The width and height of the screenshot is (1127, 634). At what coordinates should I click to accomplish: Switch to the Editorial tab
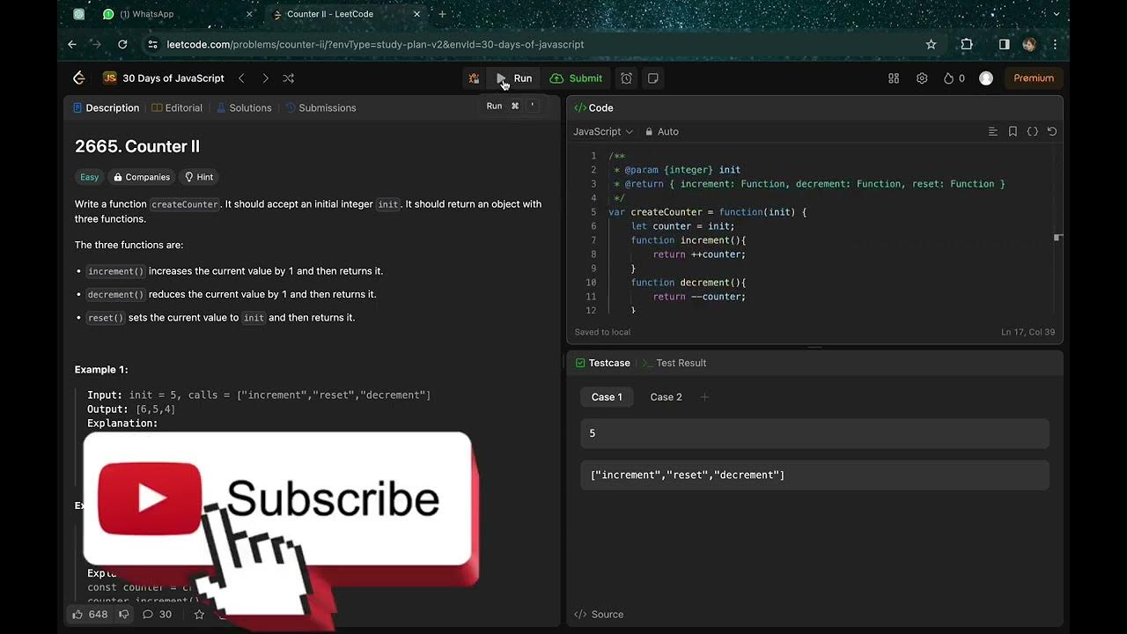pos(177,107)
